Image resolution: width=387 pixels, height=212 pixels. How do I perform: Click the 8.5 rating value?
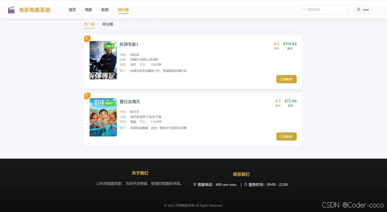pyautogui.click(x=277, y=44)
